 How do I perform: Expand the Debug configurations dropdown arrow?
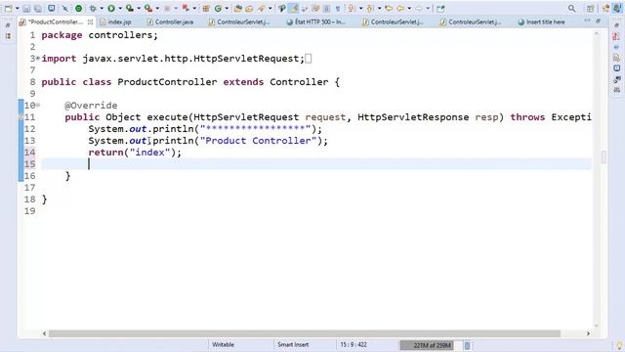point(102,9)
